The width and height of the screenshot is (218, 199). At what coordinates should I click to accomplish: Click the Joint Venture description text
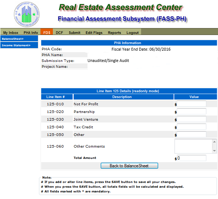[86, 120]
